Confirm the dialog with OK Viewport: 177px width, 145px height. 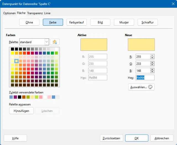click(x=137, y=138)
